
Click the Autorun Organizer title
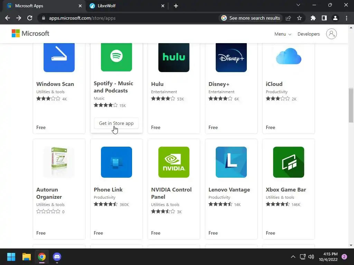coord(49,193)
